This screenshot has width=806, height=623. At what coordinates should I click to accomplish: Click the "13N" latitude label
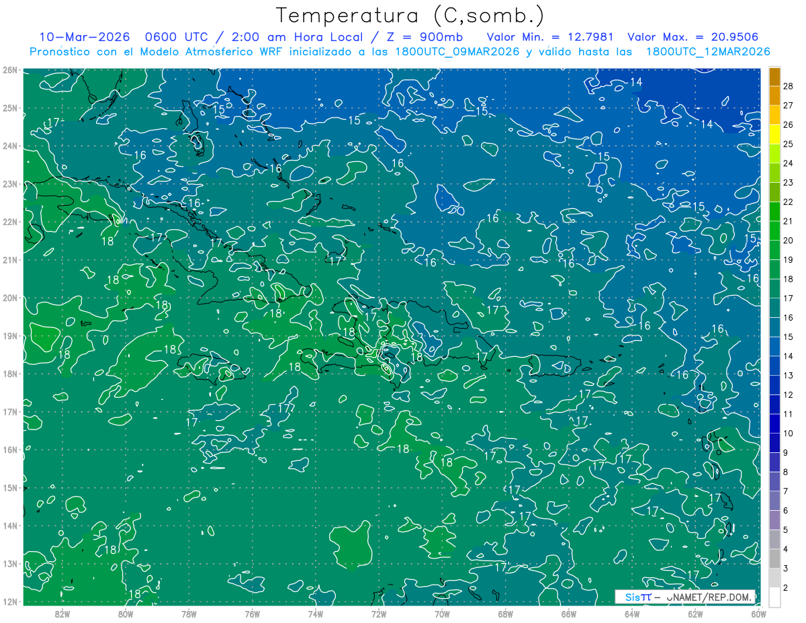(9, 564)
